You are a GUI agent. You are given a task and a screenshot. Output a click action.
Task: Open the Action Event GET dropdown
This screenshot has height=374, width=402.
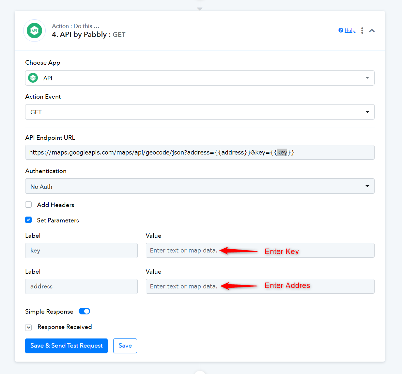[x=200, y=112]
